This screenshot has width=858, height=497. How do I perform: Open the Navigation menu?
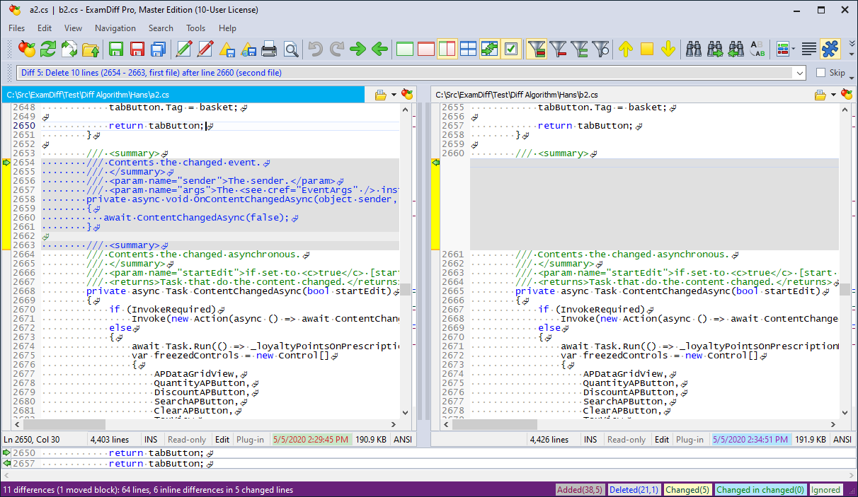coord(115,28)
